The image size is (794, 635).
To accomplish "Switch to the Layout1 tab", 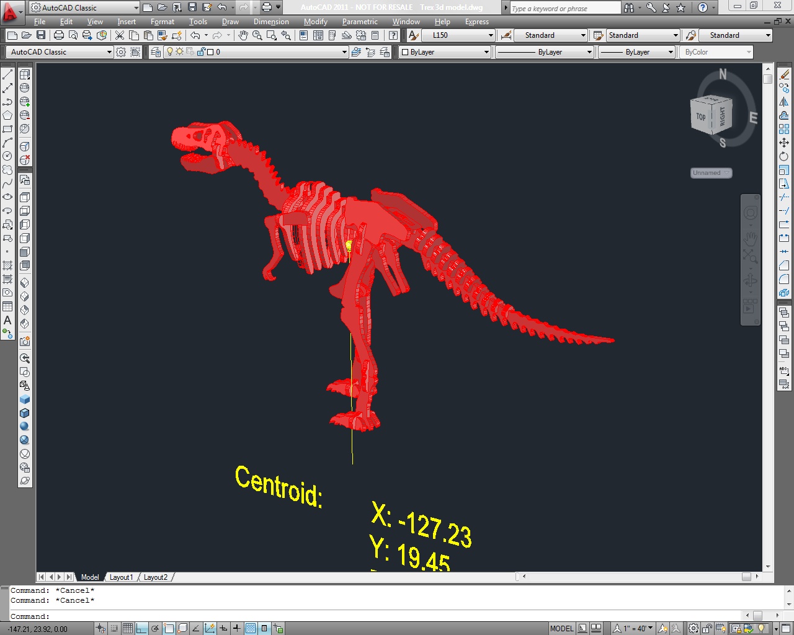I will pos(121,577).
